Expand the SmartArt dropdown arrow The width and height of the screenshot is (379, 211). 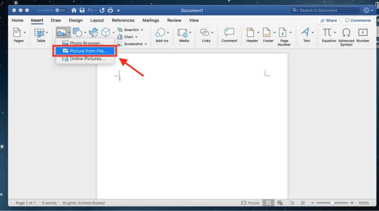tap(142, 30)
